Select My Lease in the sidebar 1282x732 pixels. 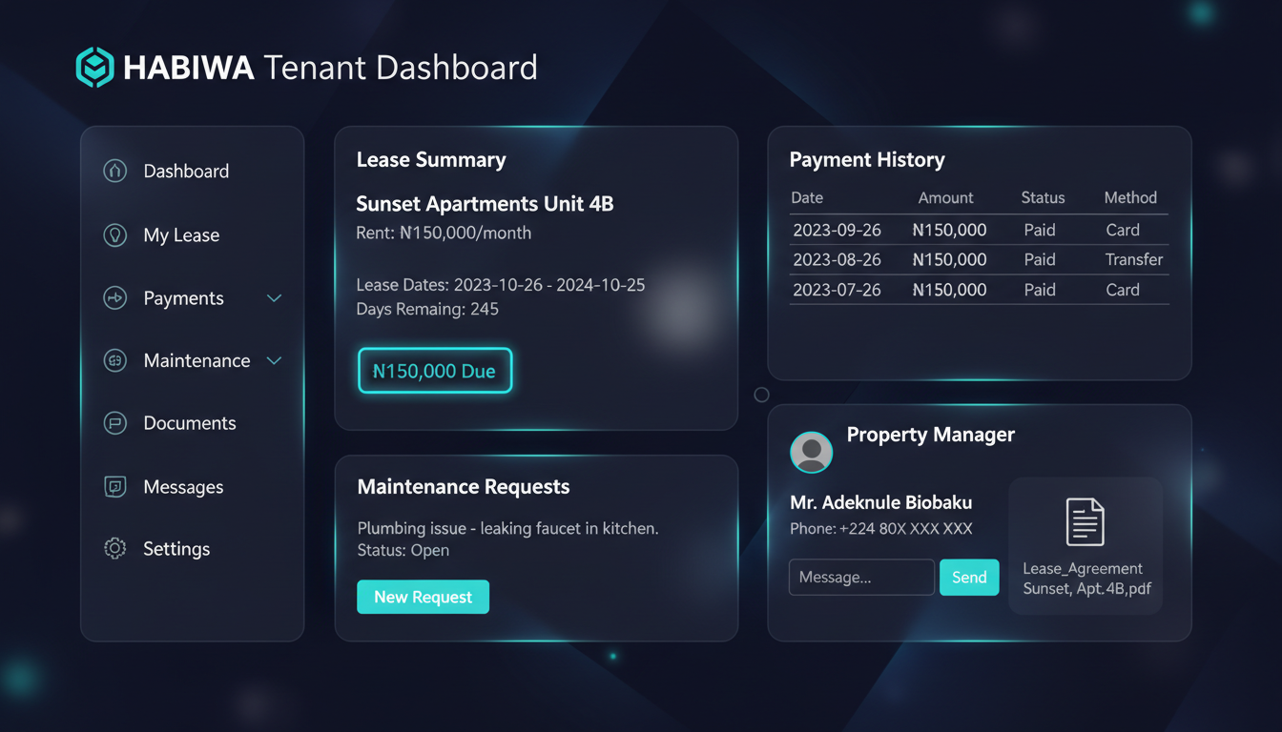click(181, 234)
